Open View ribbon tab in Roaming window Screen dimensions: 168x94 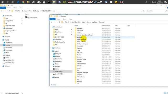(71, 19)
